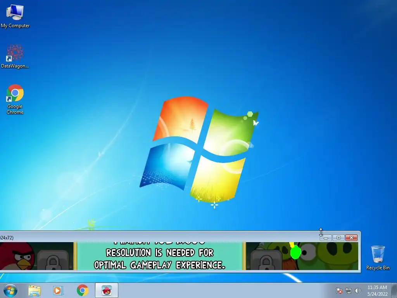The image size is (397, 298).
Task: Open the Action Center flag icon
Action: coord(339,291)
